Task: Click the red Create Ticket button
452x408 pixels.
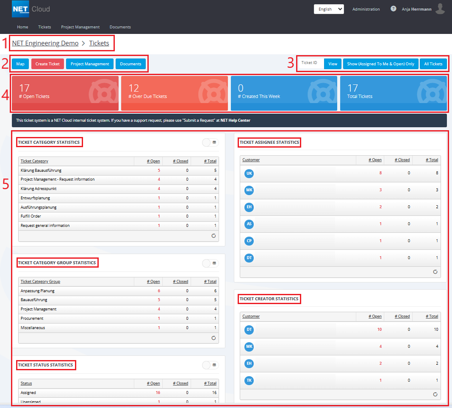Action: tap(47, 64)
